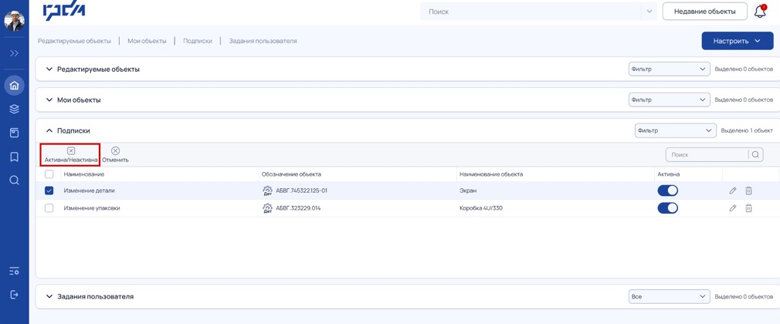Screen dimensions: 780x324
Task: Open the notifications bell icon
Action: click(x=760, y=12)
